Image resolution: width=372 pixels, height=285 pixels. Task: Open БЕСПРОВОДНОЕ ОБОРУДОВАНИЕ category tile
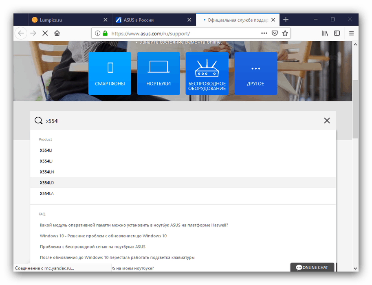(207, 74)
